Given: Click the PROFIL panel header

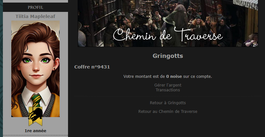Looking at the screenshot, I should click(x=35, y=7).
